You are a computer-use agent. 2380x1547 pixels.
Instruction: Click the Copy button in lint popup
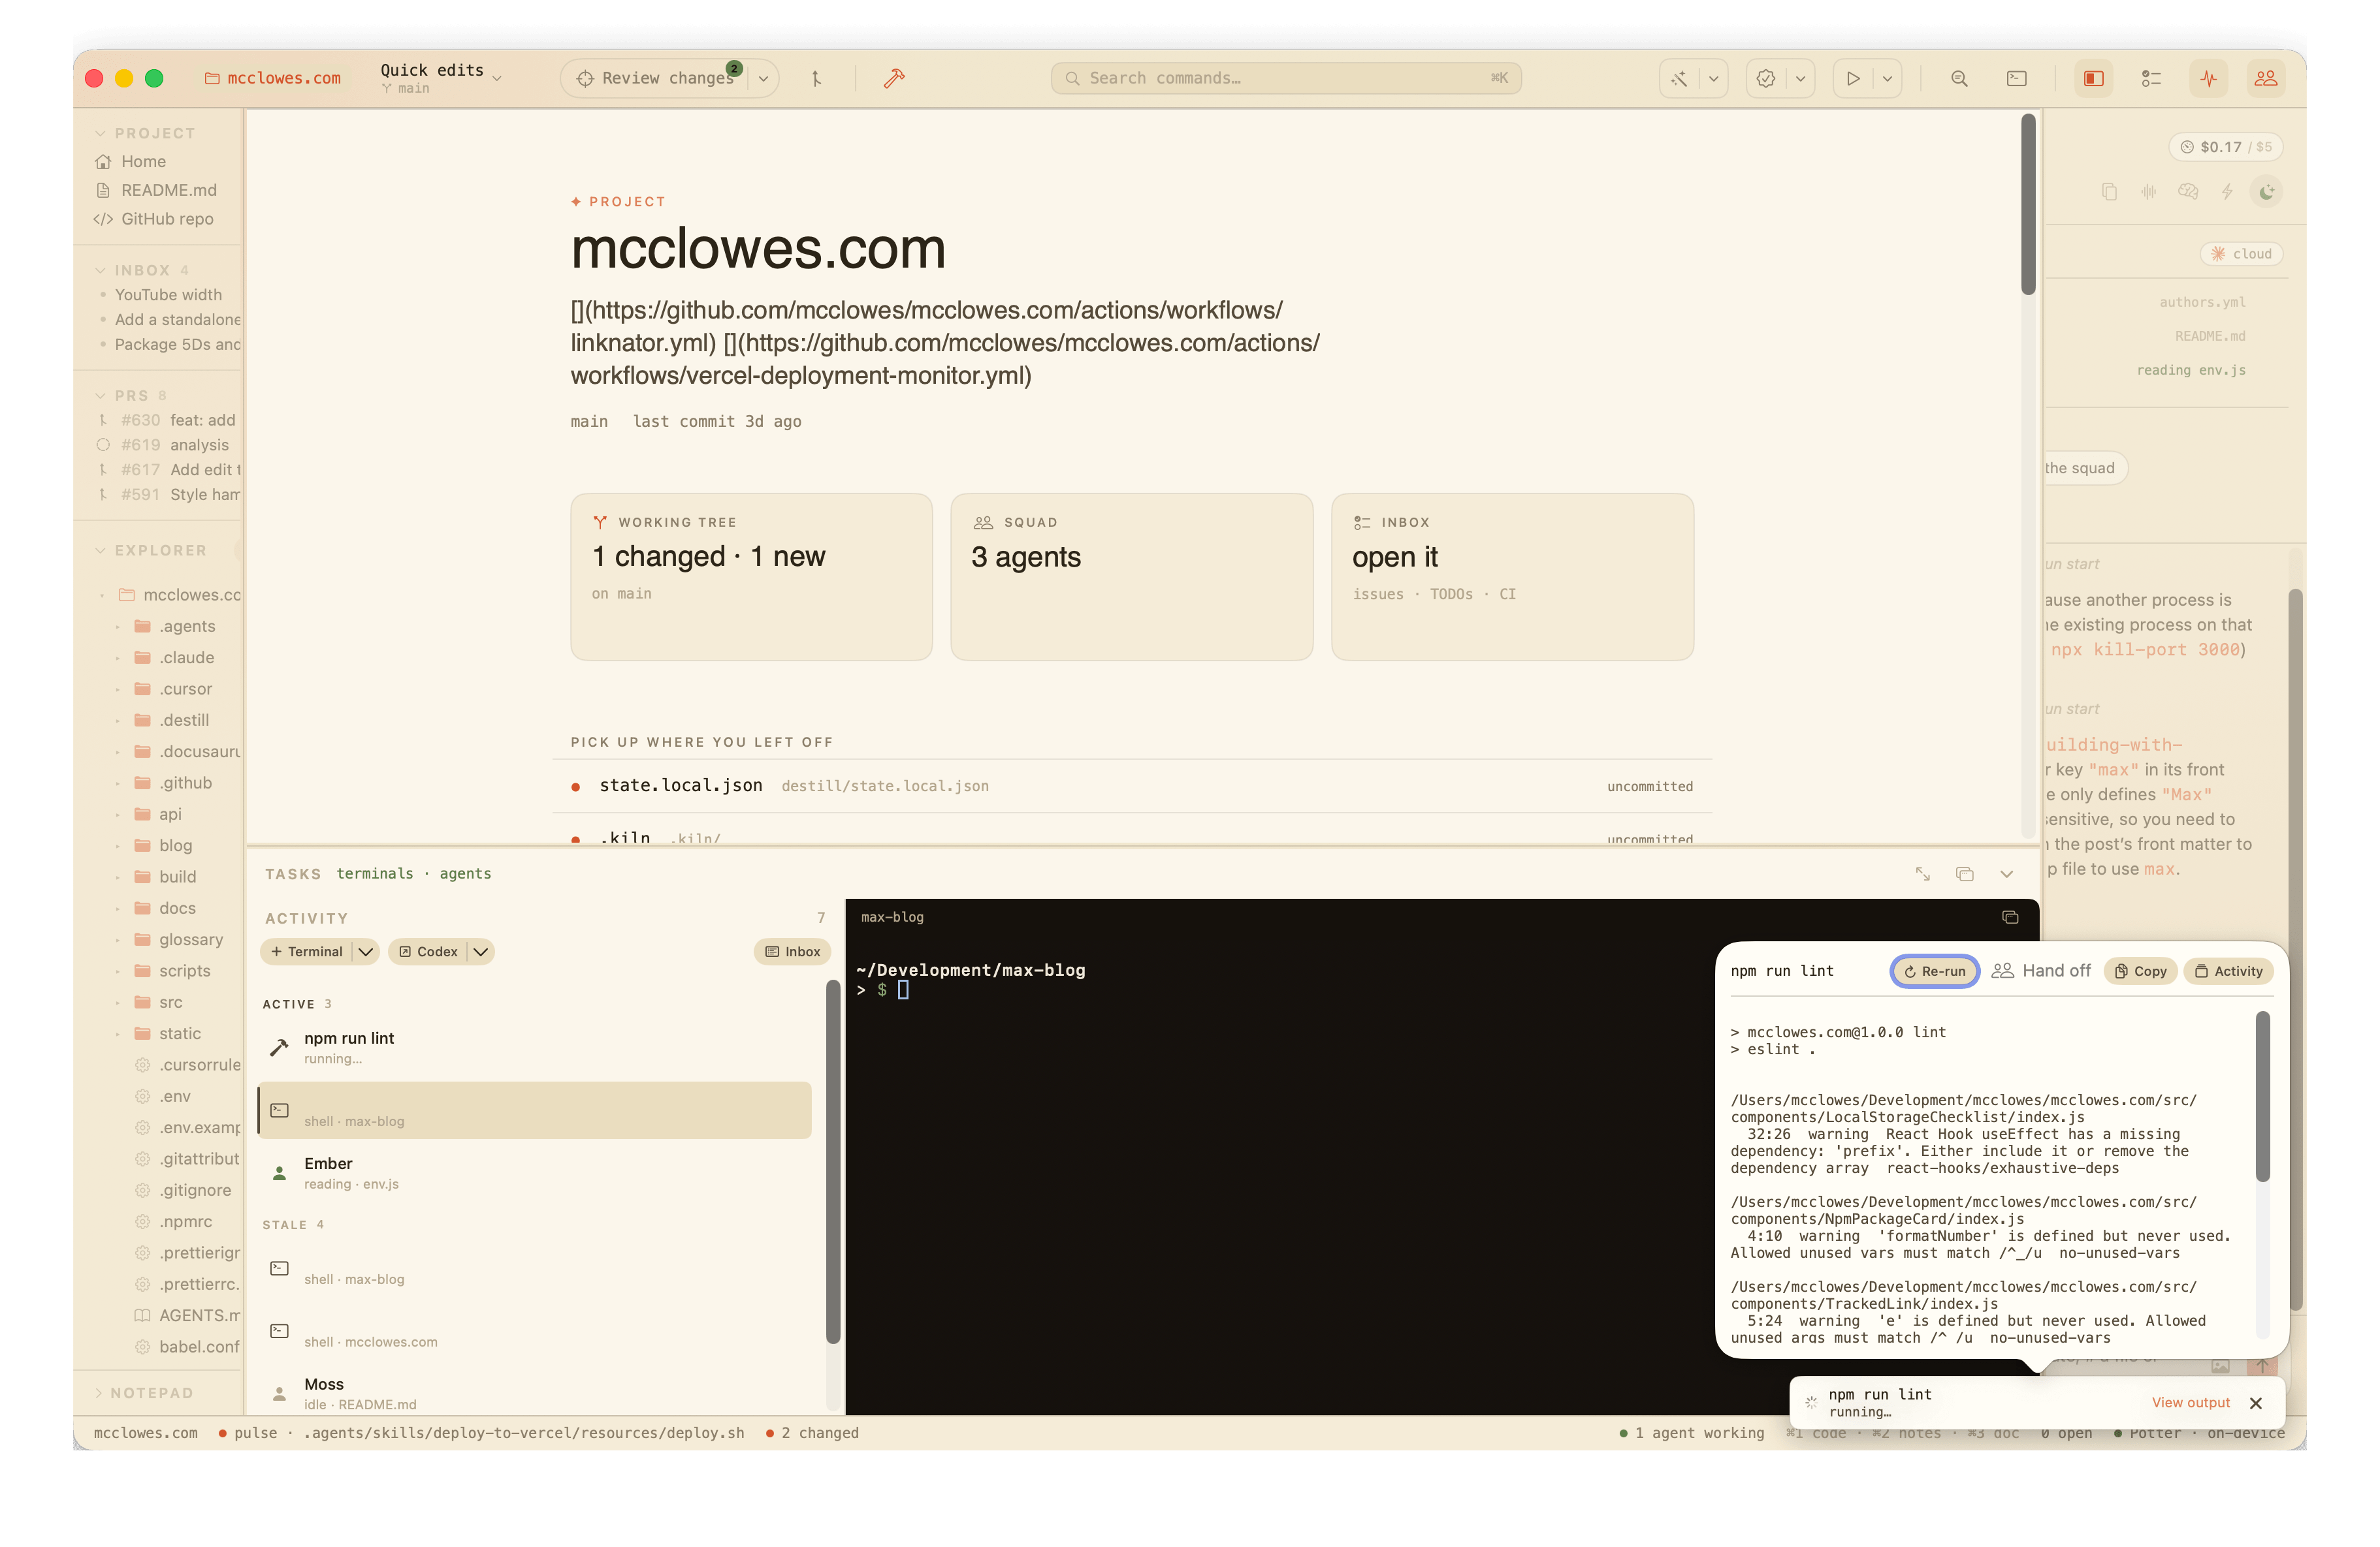(x=2140, y=971)
